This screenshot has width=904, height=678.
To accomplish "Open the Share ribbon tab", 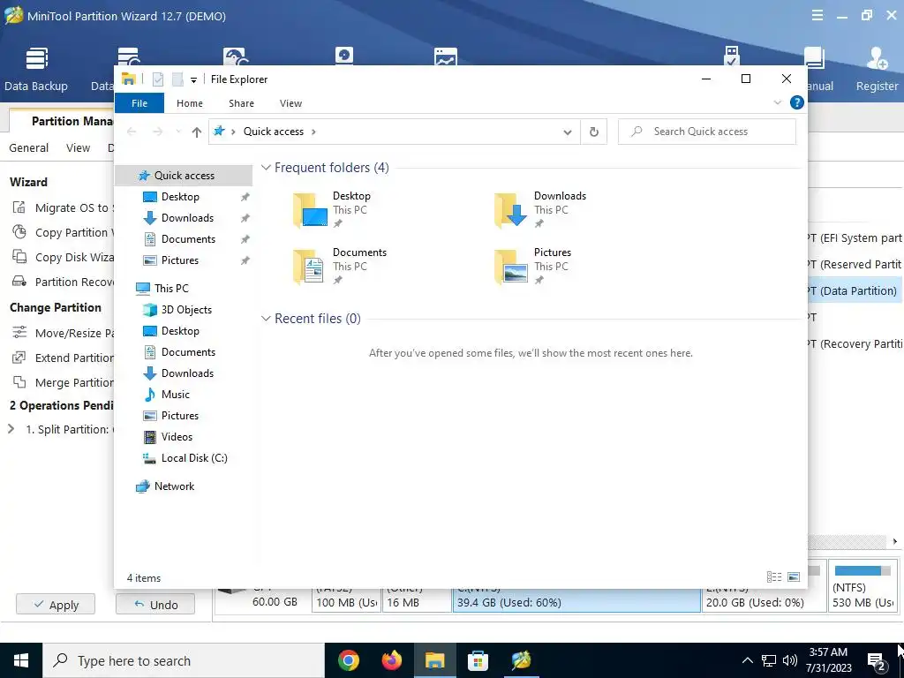I will (241, 103).
